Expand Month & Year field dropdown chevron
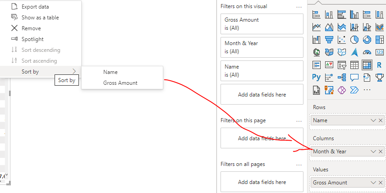This screenshot has height=193, width=386. (x=373, y=152)
